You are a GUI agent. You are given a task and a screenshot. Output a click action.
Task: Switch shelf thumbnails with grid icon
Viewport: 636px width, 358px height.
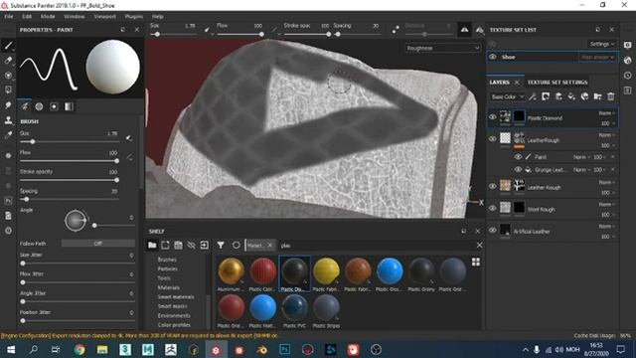[x=476, y=263]
